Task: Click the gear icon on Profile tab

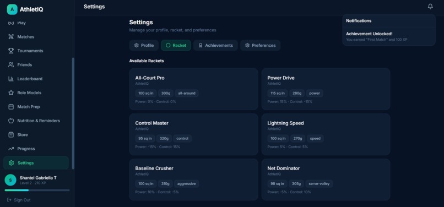Action: click(x=137, y=45)
